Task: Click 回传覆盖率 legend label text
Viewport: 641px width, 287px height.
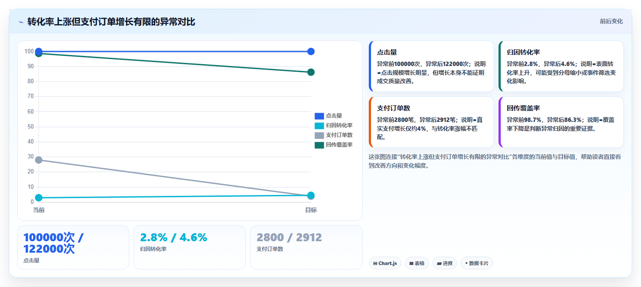Action: 339,145
